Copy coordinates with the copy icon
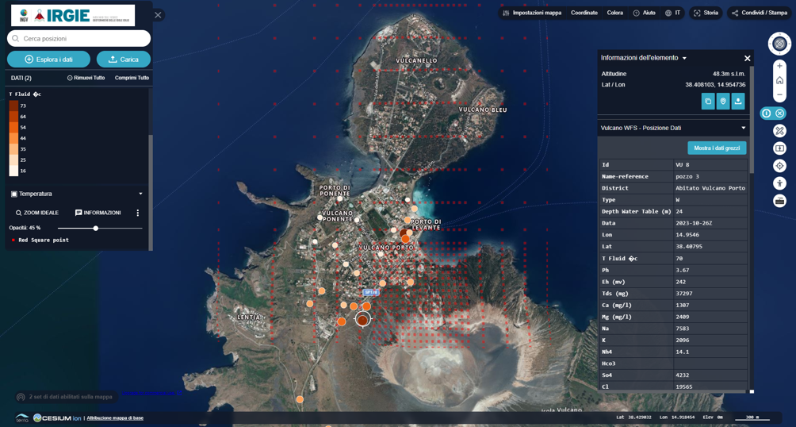The width and height of the screenshot is (796, 427). coord(708,101)
